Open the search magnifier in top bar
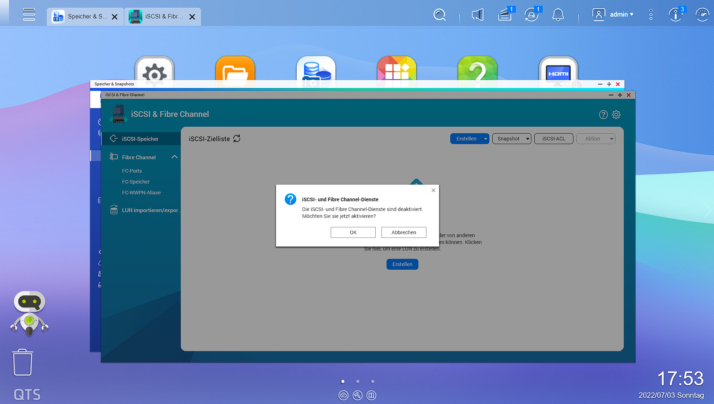The width and height of the screenshot is (714, 404). pyautogui.click(x=439, y=15)
